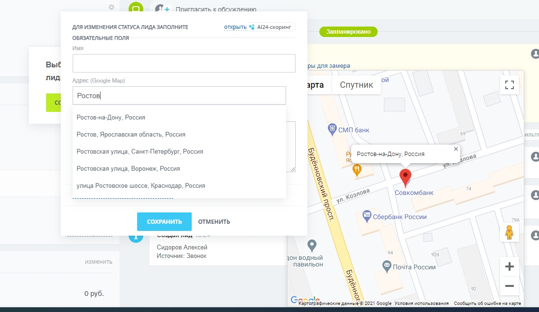Zoom in on the map
539x312 pixels.
point(510,267)
